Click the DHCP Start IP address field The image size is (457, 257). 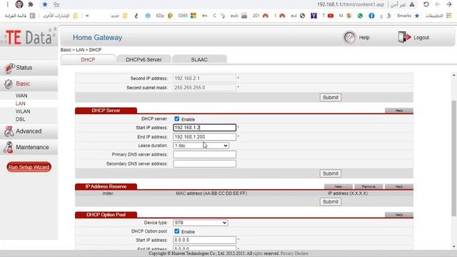pos(205,128)
